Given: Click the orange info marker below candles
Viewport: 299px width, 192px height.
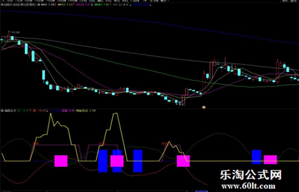Looking at the screenshot, I should coord(204,107).
